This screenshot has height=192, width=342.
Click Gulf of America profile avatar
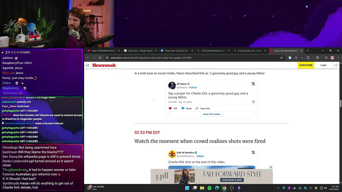click(x=172, y=154)
